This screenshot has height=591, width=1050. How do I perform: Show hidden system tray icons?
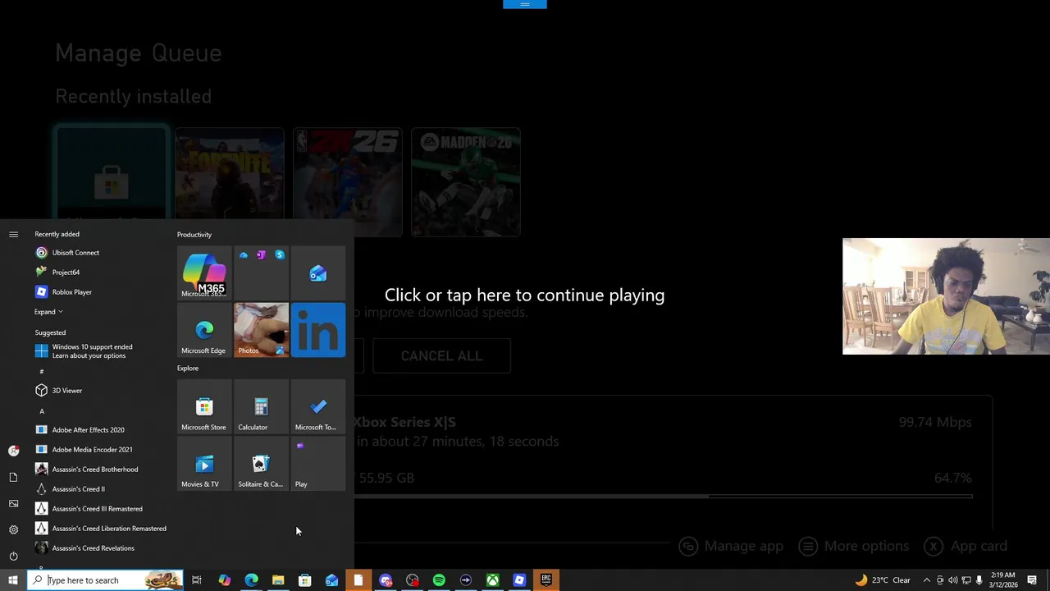(x=927, y=580)
